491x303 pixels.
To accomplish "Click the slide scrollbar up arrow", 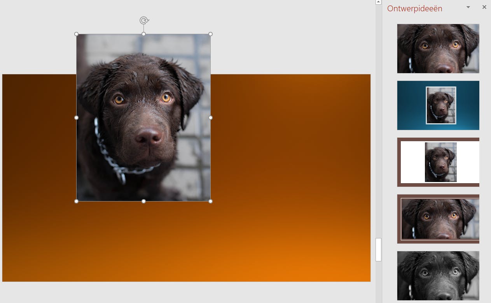I will click(378, 2).
